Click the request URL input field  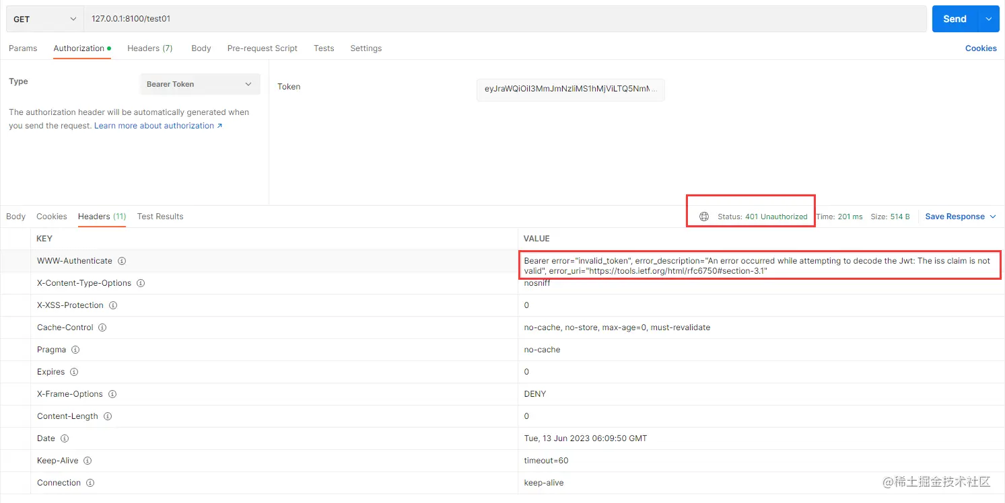pos(505,19)
